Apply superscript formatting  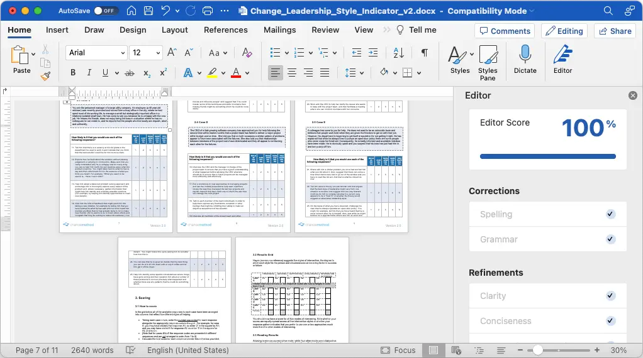pos(163,72)
